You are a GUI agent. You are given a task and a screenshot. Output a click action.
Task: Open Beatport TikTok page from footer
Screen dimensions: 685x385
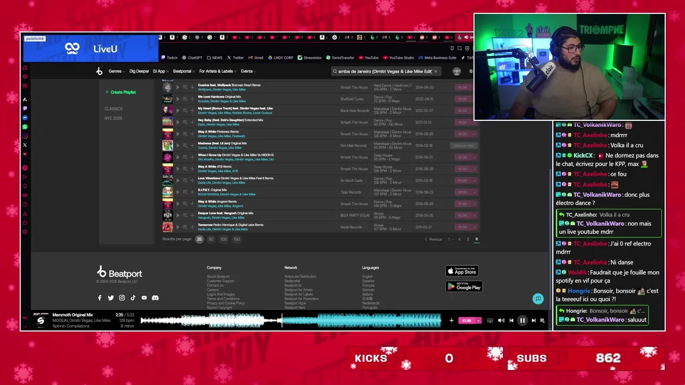[133, 298]
